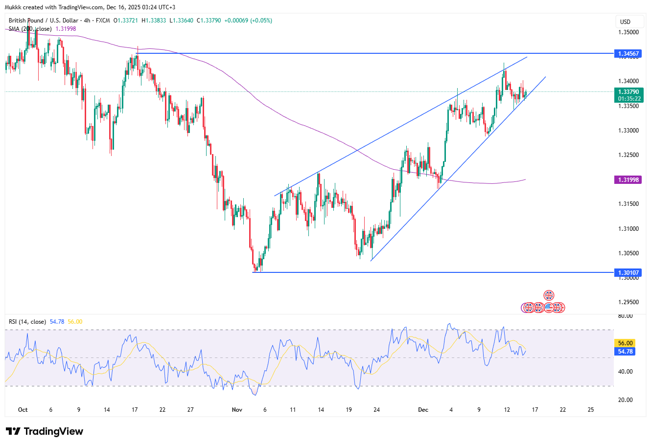Click the green 1.33790 current price label

click(627, 92)
